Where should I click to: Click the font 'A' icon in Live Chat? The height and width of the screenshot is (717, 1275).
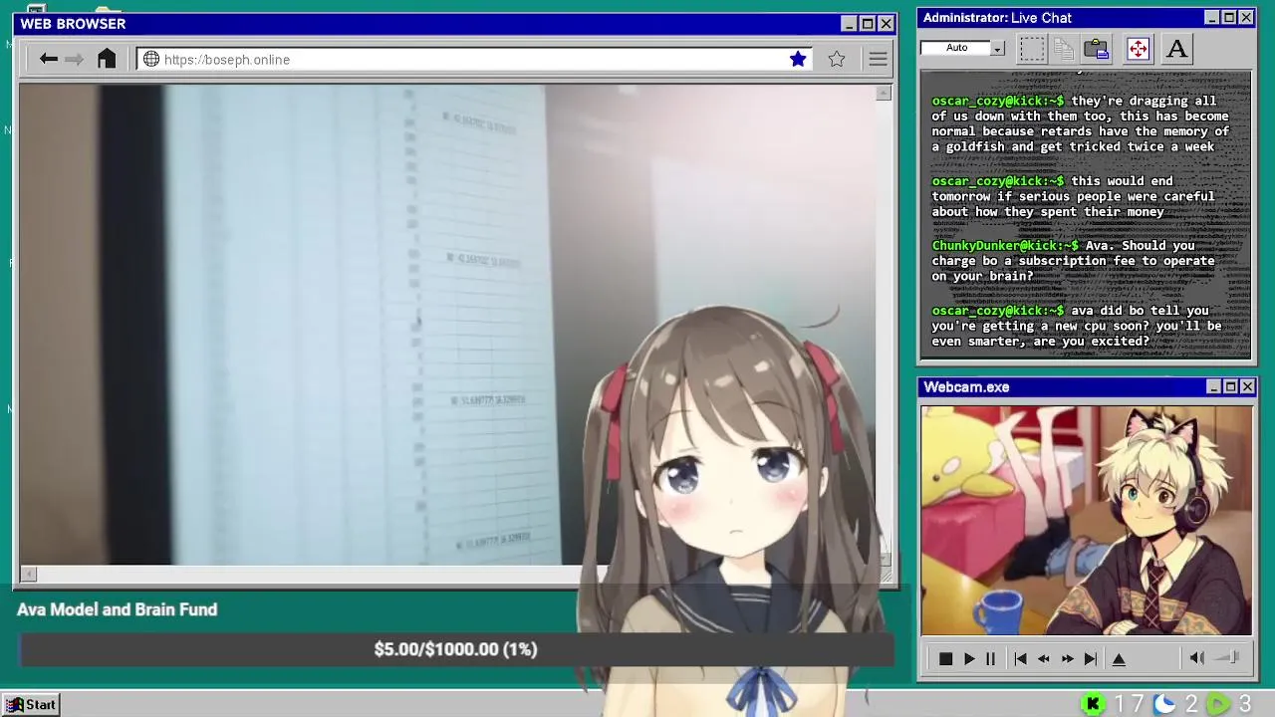point(1176,49)
